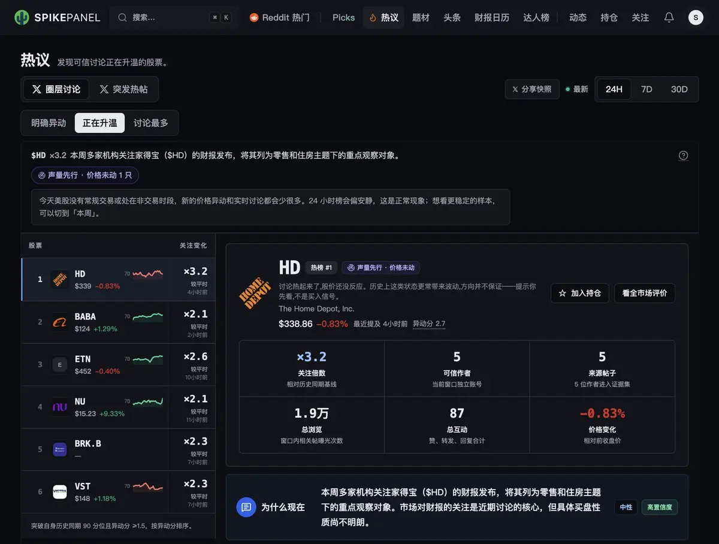
Task: Click the VST 7D sparkline chart
Action: coord(147,486)
